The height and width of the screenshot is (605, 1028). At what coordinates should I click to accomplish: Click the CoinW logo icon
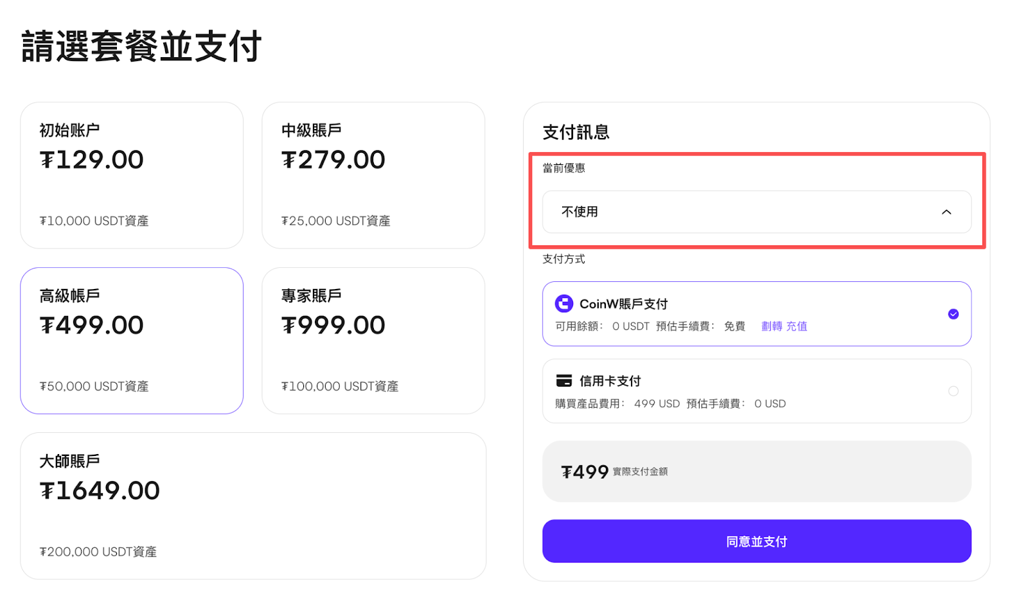563,303
